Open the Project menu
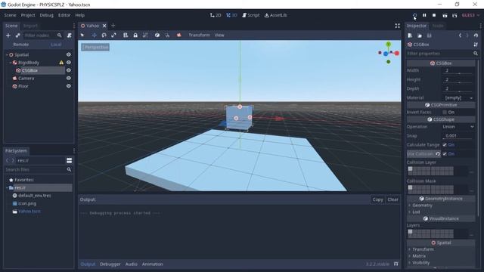The height and width of the screenshot is (272, 484). (x=28, y=15)
